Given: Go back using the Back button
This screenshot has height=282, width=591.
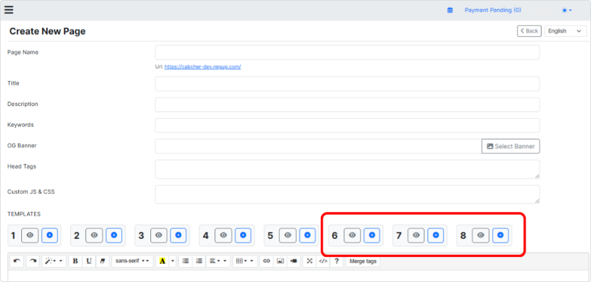Looking at the screenshot, I should [529, 31].
